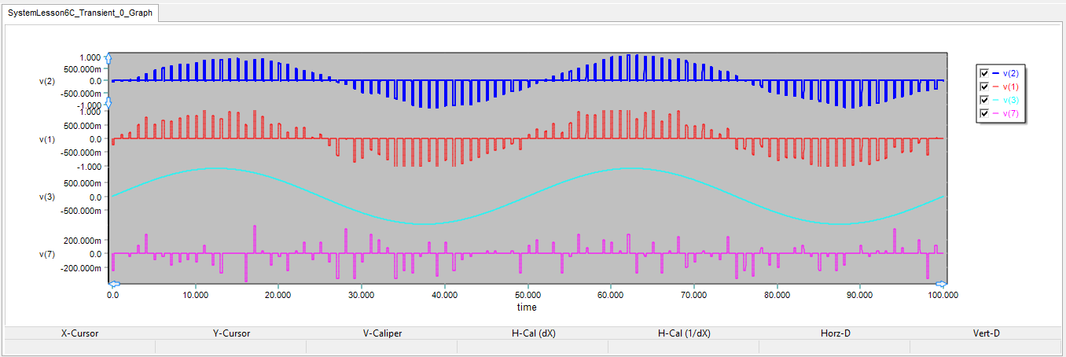
Task: Click the V-Caliper header
Action: (x=382, y=333)
